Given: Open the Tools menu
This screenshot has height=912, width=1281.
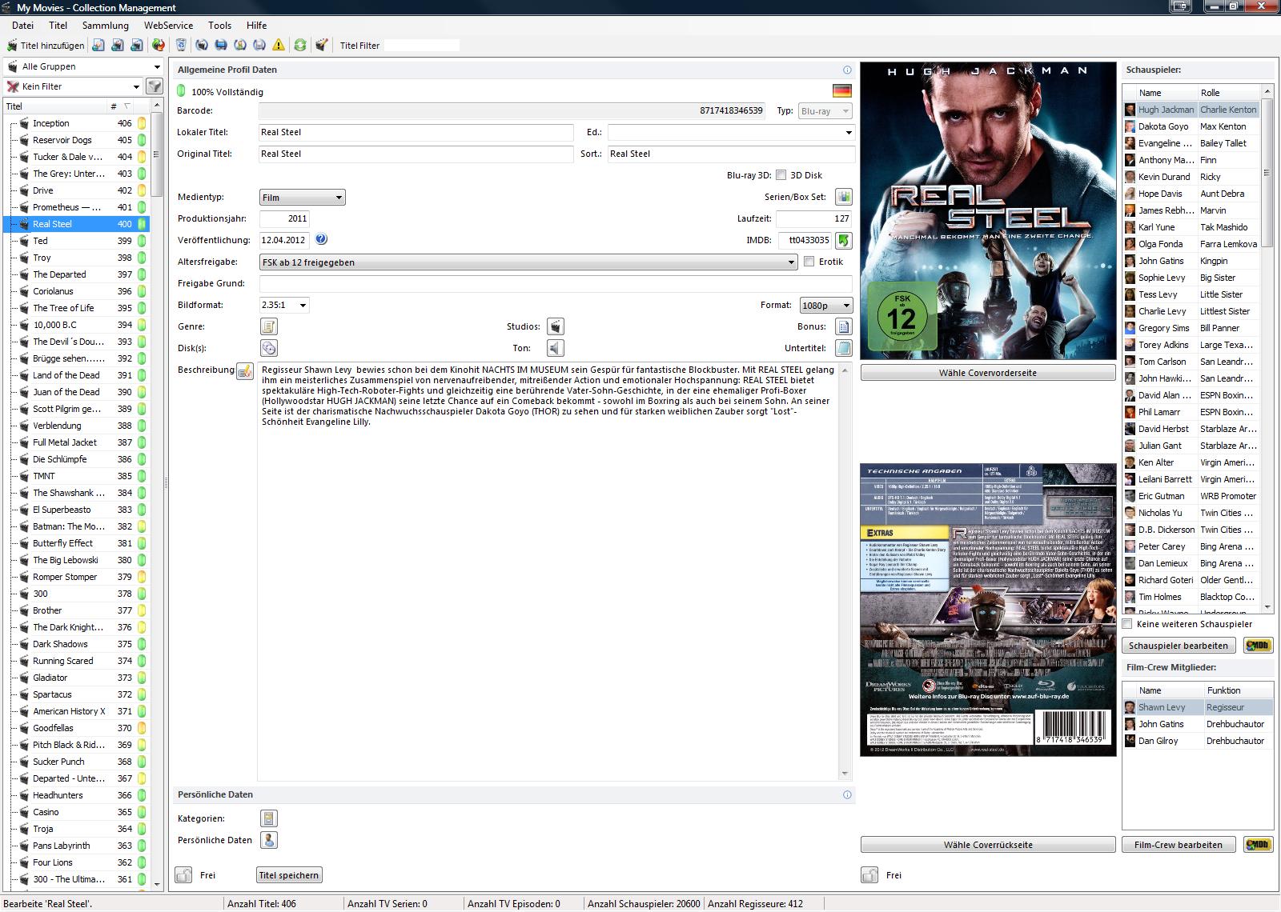Looking at the screenshot, I should [219, 26].
